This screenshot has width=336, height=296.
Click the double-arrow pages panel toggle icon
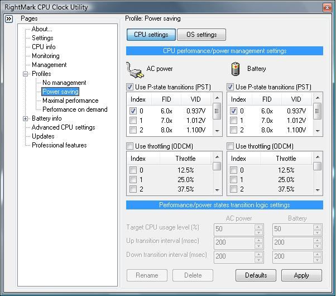9,19
